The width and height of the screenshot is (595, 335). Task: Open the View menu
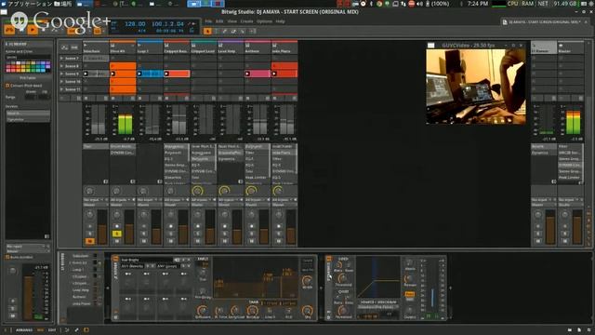pyautogui.click(x=231, y=21)
